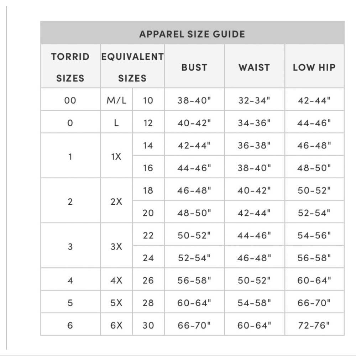
Task: Select the M/L equivalent size cell
Action: pyautogui.click(x=116, y=100)
